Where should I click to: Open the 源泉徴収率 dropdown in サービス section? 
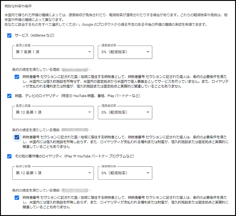pyautogui.click(x=125, y=52)
